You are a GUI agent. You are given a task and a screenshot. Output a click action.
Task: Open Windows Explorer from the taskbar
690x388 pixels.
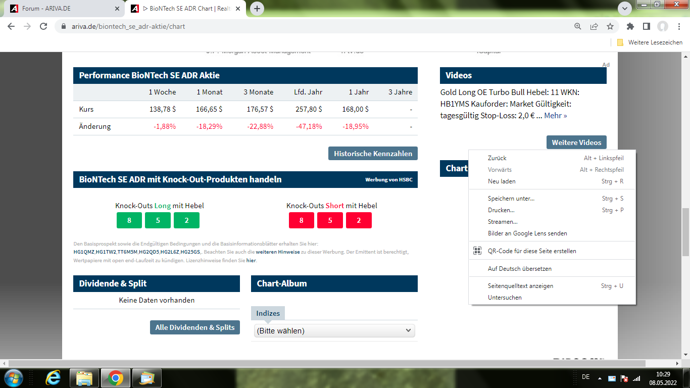point(84,377)
